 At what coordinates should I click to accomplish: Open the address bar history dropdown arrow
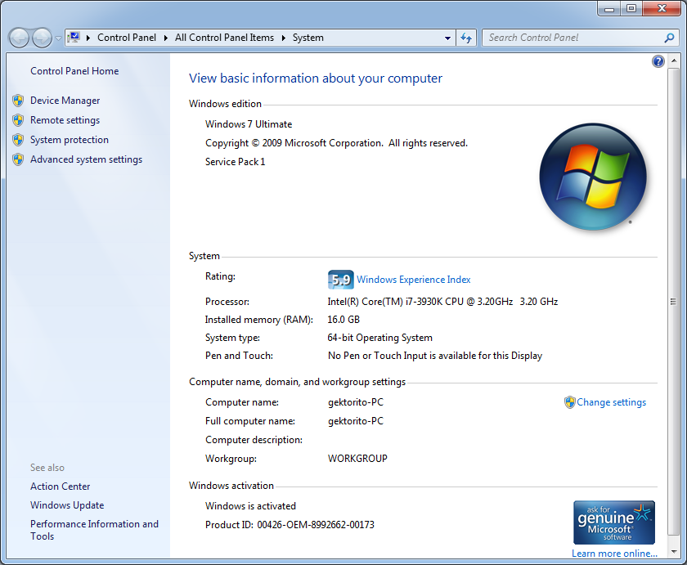pos(447,38)
